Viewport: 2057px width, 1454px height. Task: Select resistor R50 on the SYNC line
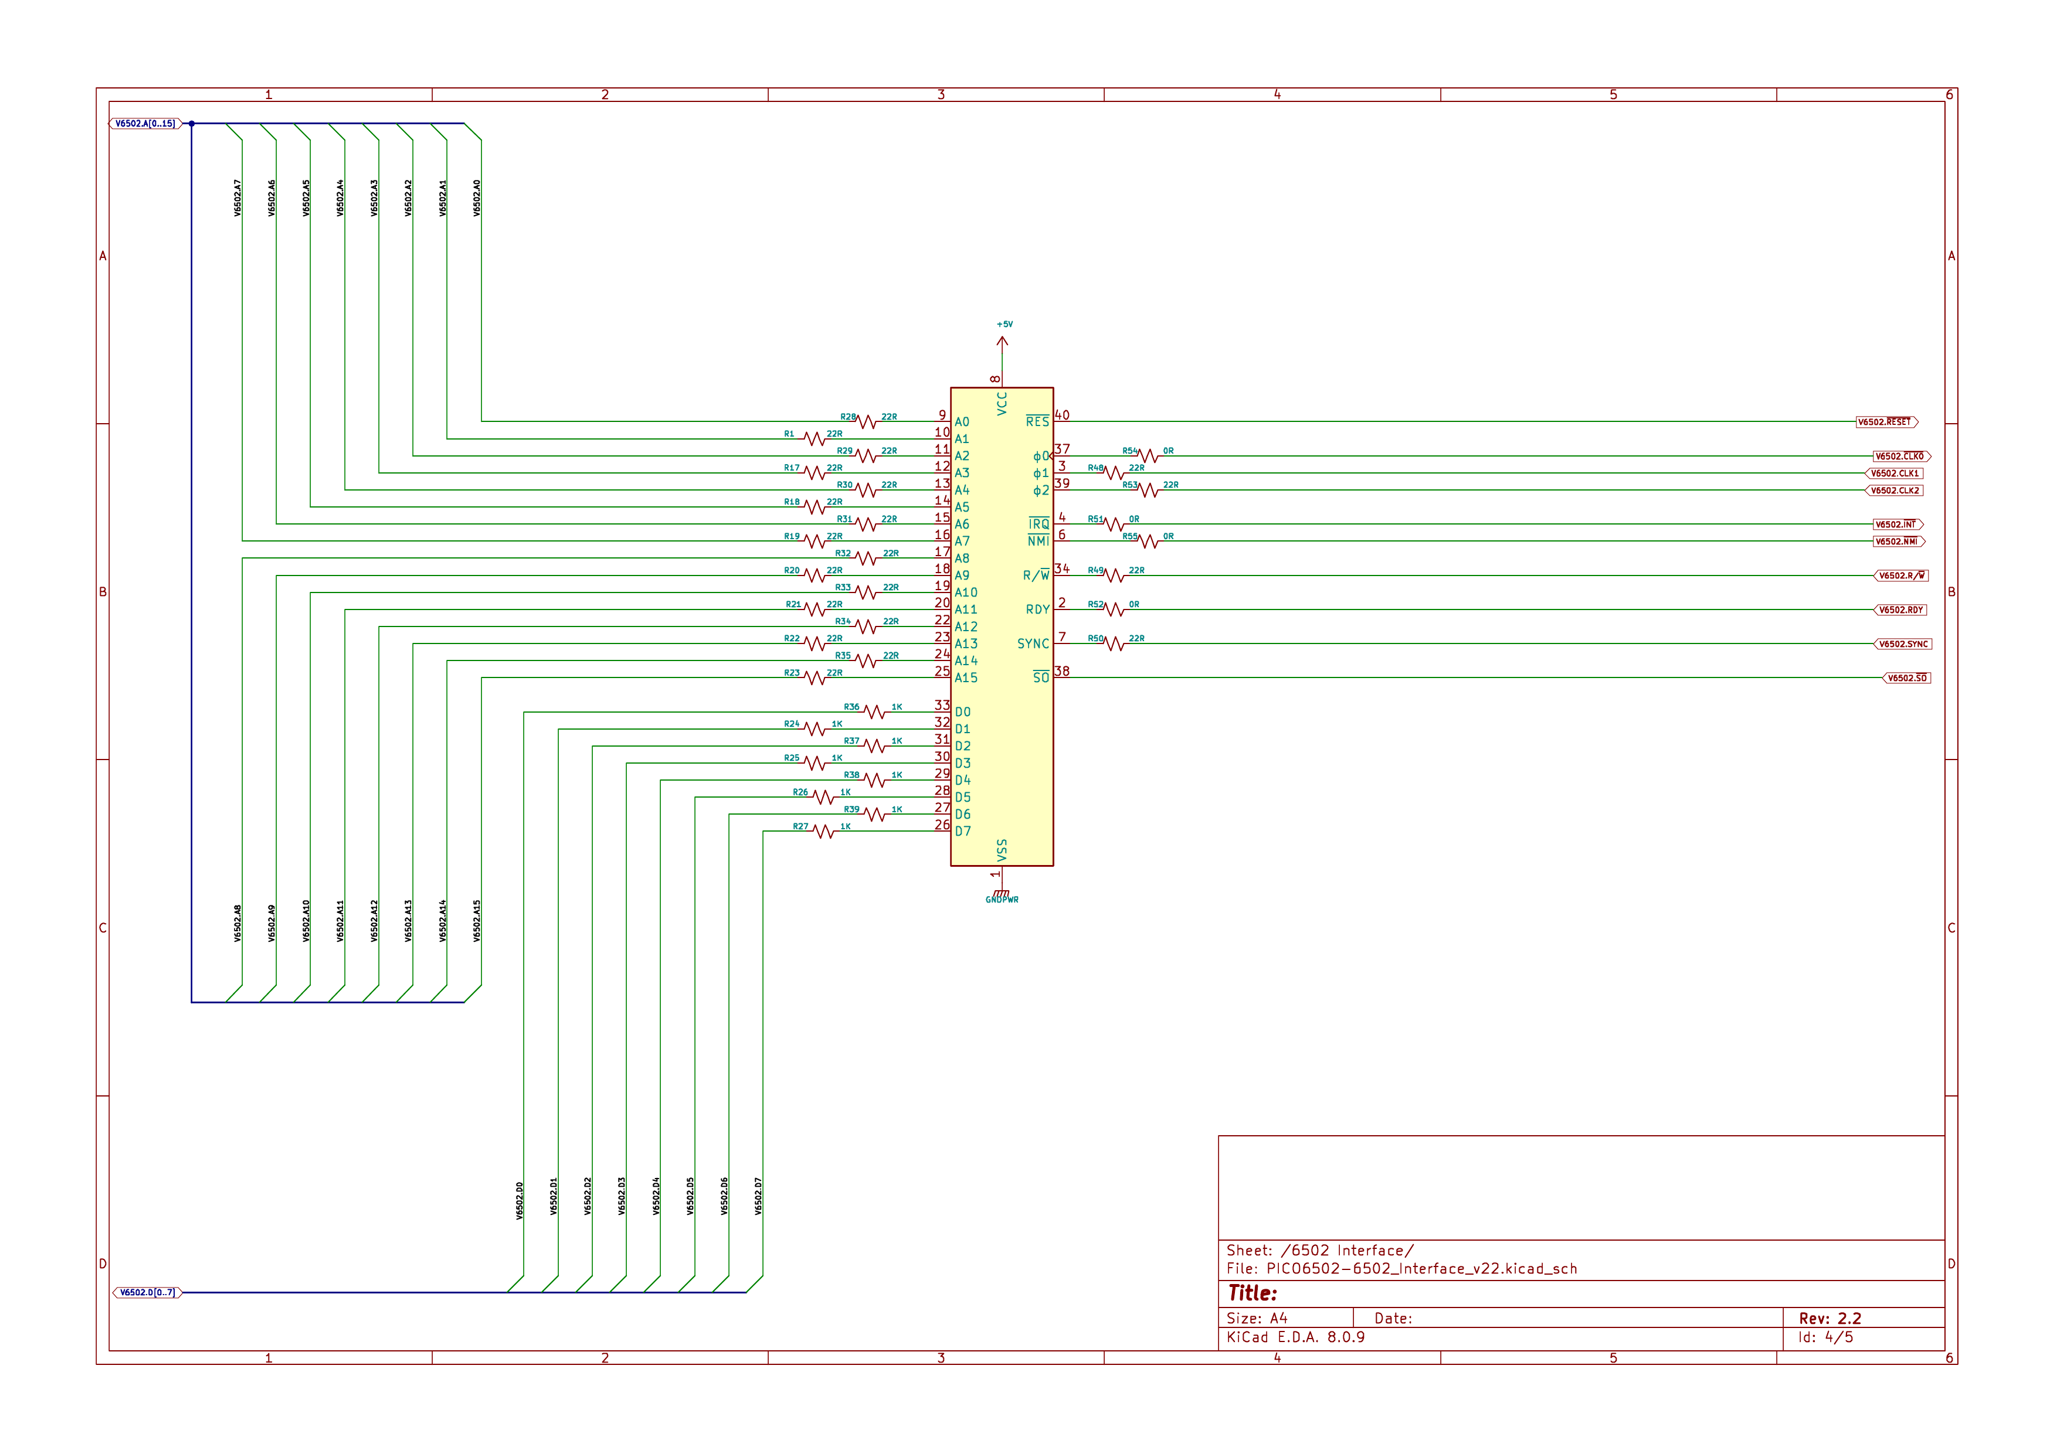click(1115, 643)
